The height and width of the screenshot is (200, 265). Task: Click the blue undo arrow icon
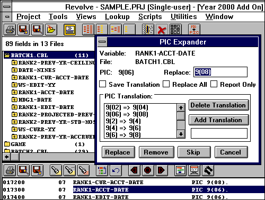[116, 170]
